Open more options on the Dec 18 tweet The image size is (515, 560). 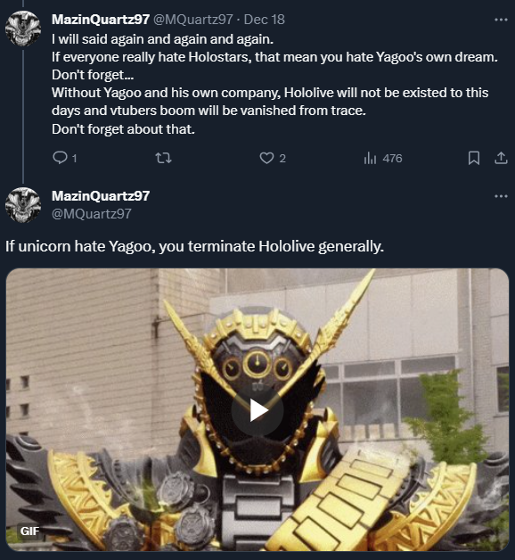(501, 20)
